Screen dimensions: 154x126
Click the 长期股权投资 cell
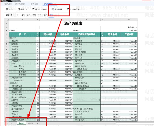[23, 89]
